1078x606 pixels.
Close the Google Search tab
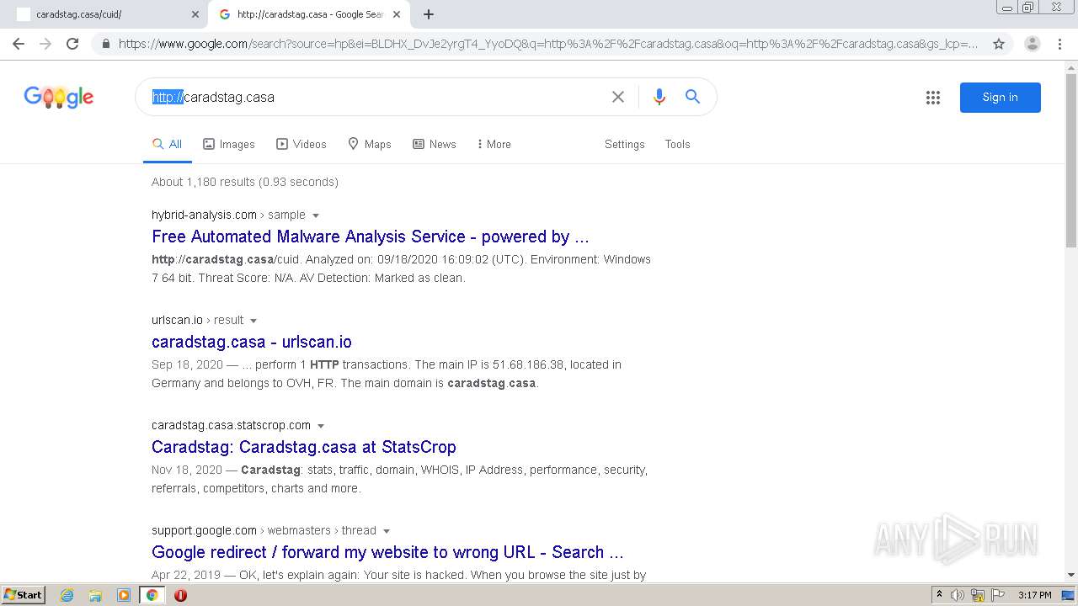(397, 14)
